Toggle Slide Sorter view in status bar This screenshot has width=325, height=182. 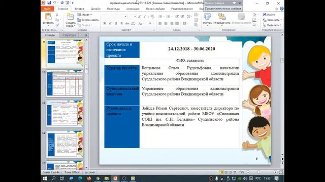click(226, 172)
